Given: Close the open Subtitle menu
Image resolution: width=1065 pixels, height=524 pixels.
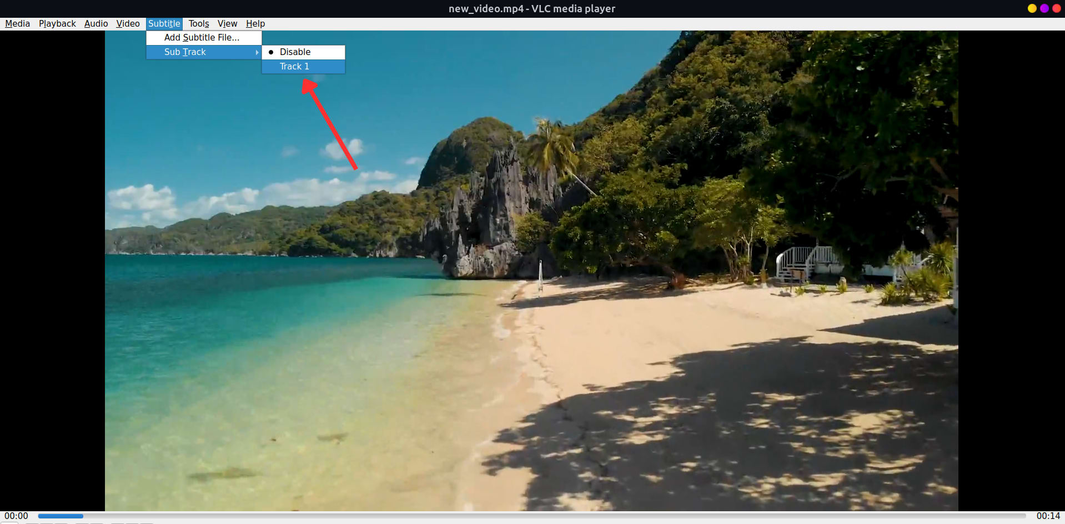Looking at the screenshot, I should pyautogui.click(x=164, y=23).
